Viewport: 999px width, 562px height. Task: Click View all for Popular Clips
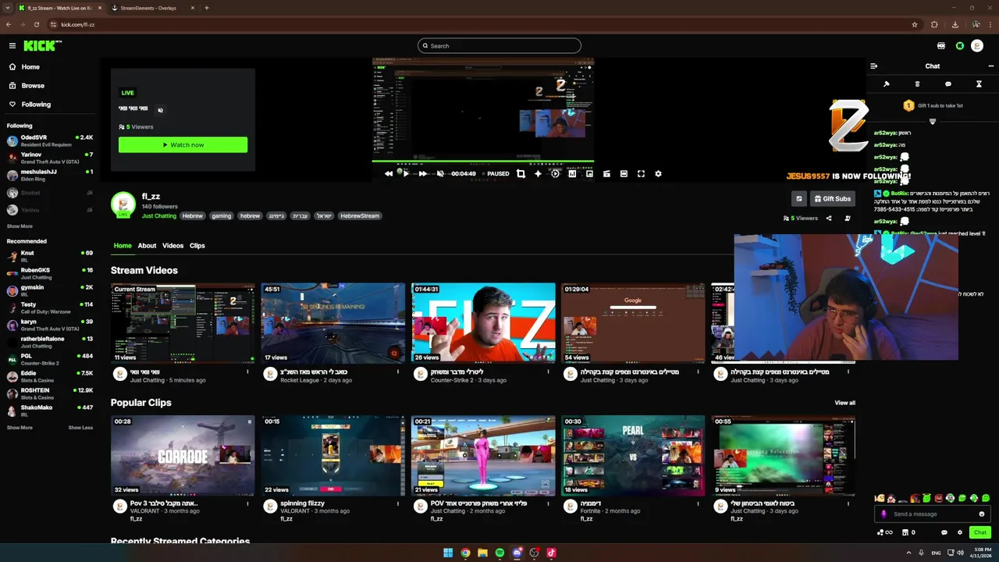pyautogui.click(x=844, y=403)
